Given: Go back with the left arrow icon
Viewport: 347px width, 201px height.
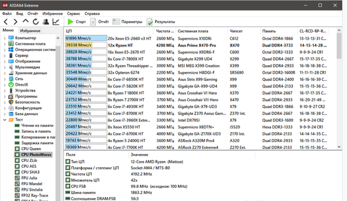Looking at the screenshot, I should [6, 21].
